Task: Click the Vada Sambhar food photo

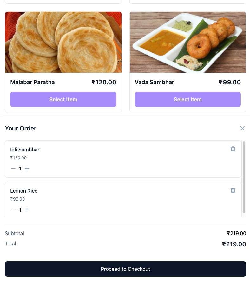Action: [x=187, y=42]
